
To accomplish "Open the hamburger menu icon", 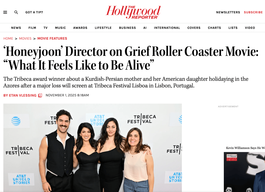I will click(x=5, y=12).
